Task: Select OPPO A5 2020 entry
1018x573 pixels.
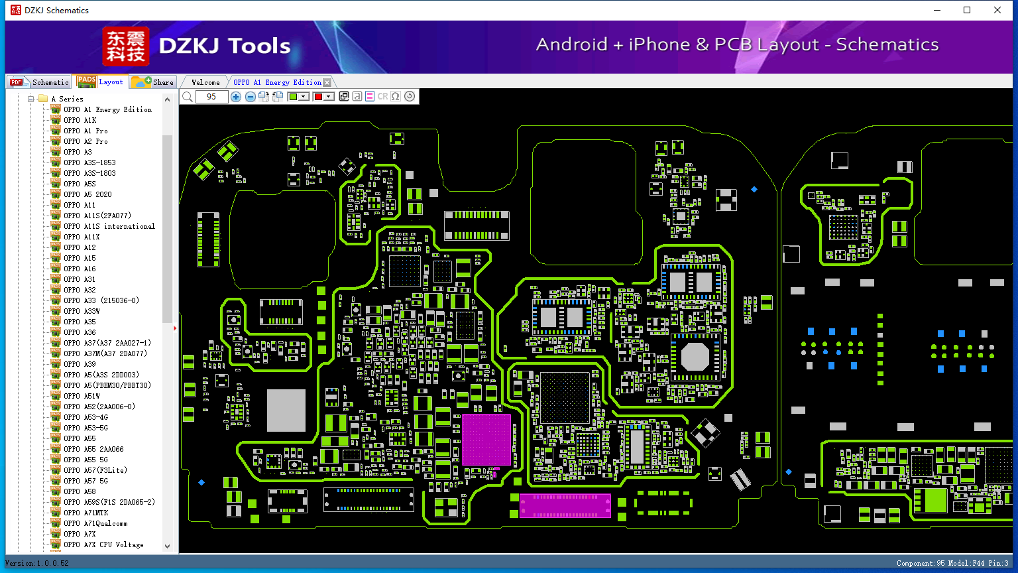Action: tap(87, 194)
